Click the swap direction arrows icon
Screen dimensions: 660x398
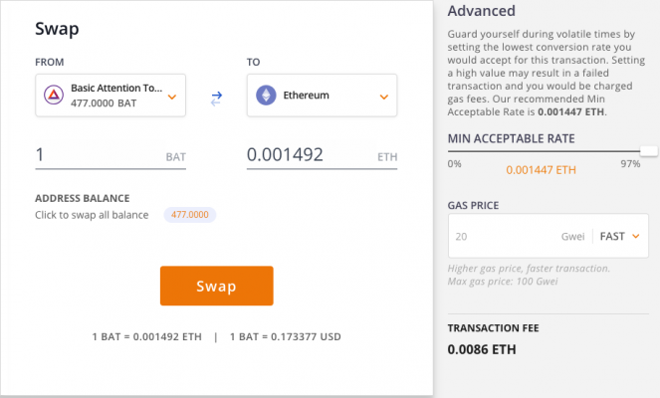(x=216, y=99)
